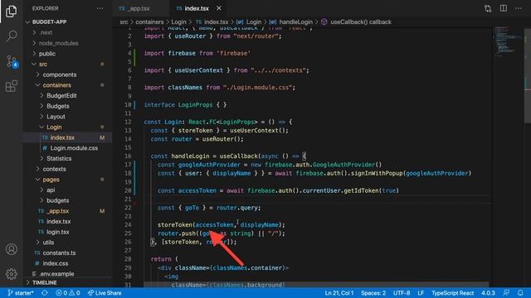The image size is (531, 298).
Task: Expand the contexts folder
Action: (68, 169)
